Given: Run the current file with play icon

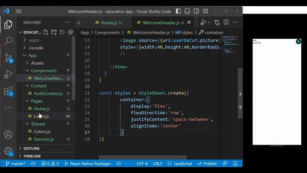Looking at the screenshot, I should [x=203, y=23].
